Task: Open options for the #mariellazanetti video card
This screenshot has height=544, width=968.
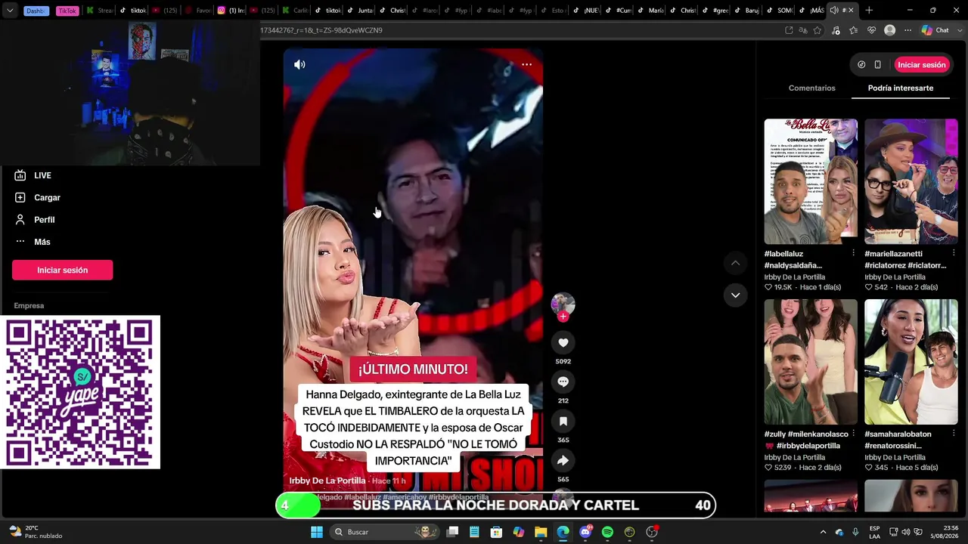Action: pyautogui.click(x=953, y=254)
